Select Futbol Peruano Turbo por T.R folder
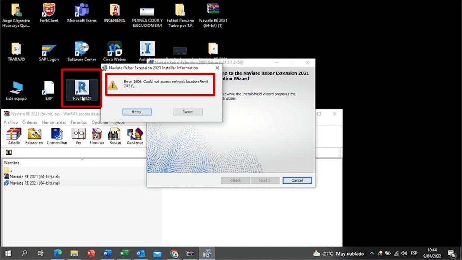 click(x=180, y=16)
